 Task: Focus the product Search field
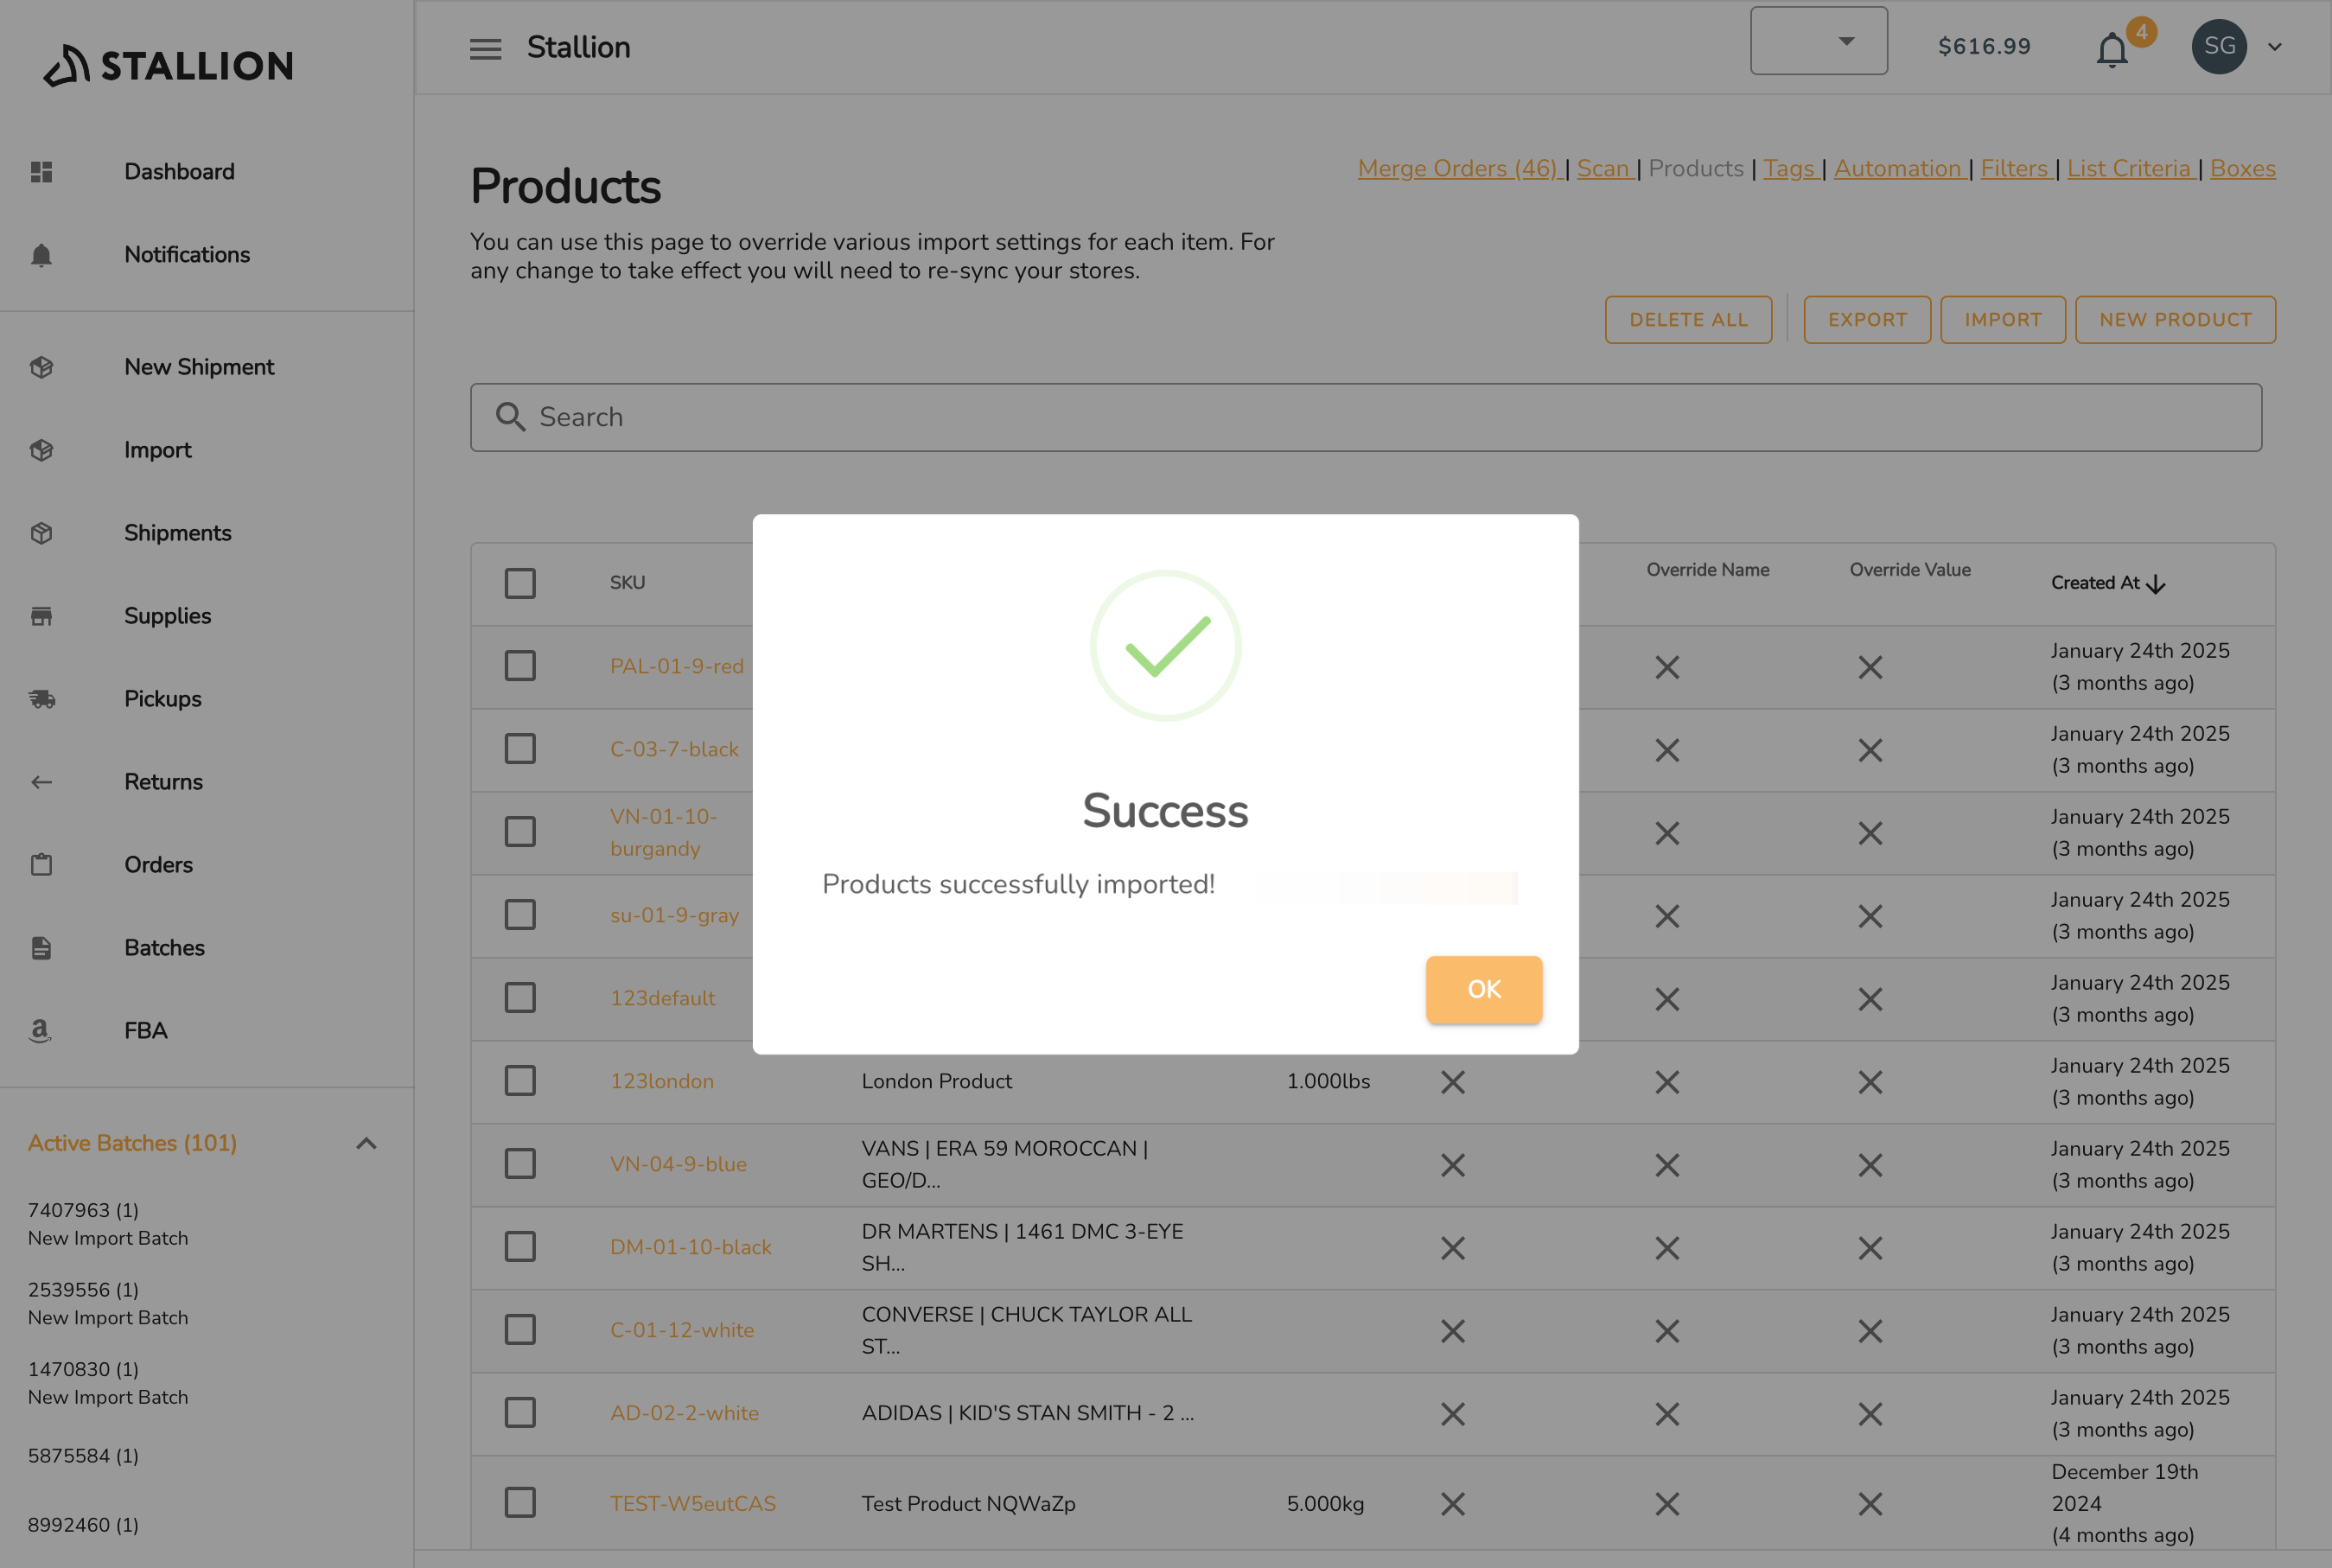pos(1366,417)
